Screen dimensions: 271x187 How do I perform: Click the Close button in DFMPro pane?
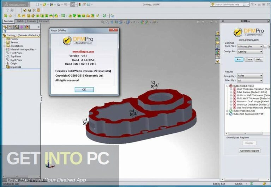(249, 60)
